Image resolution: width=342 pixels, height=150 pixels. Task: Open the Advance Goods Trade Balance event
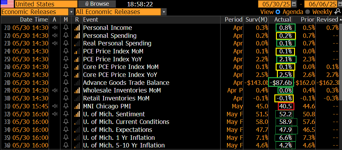click(x=126, y=83)
